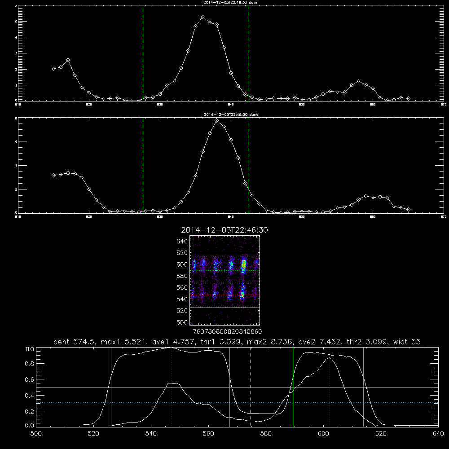Viewport: 449px width, 449px height.
Task: Click the orange dashed center line in profile plot
Action: pyautogui.click(x=250, y=387)
